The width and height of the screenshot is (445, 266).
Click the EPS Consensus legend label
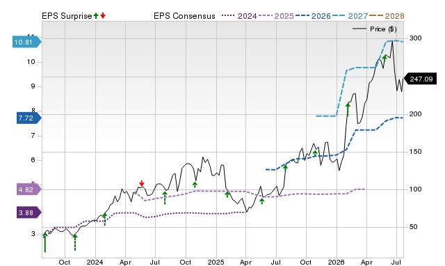click(184, 16)
